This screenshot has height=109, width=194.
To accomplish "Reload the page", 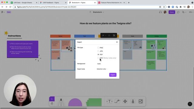I will pyautogui.click(x=10, y=7).
